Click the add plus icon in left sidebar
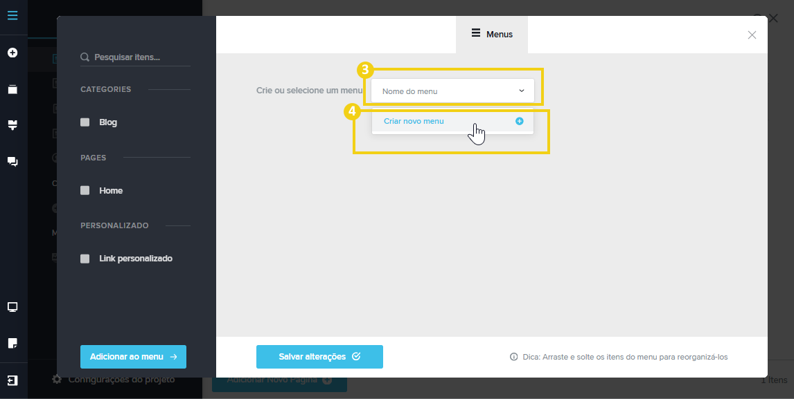Image resolution: width=794 pixels, height=399 pixels. pyautogui.click(x=12, y=53)
